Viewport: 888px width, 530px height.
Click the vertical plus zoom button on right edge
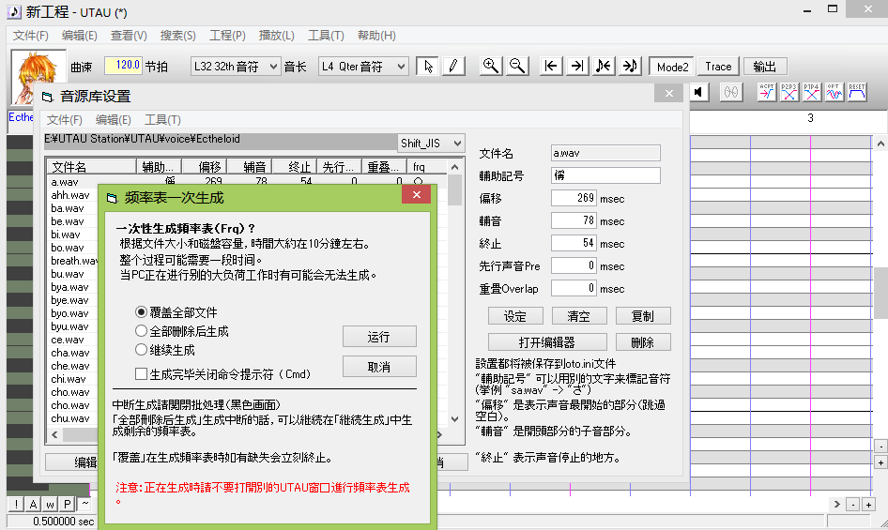click(880, 462)
